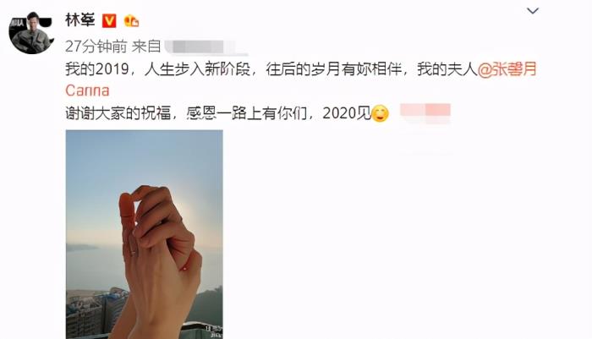Click the watermark in photo's bottom corner
The image size is (592, 339).
pyautogui.click(x=214, y=332)
